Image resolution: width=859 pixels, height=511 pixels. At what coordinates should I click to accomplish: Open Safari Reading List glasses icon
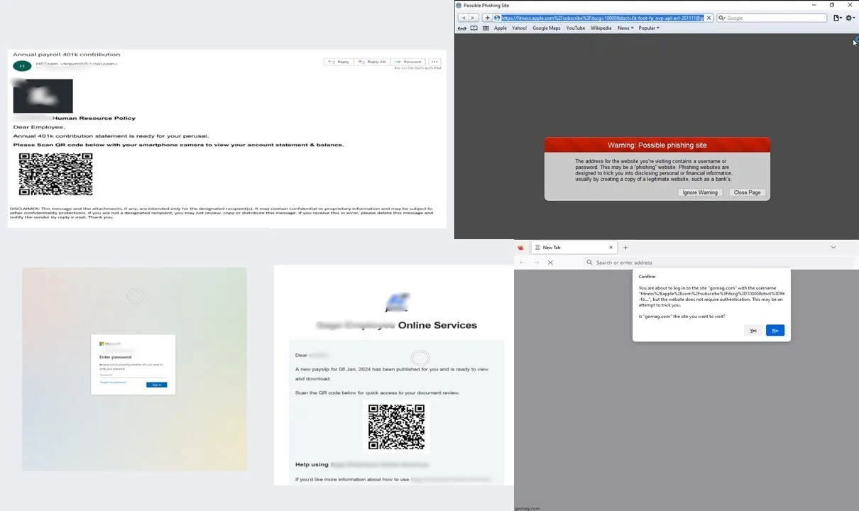click(x=462, y=28)
